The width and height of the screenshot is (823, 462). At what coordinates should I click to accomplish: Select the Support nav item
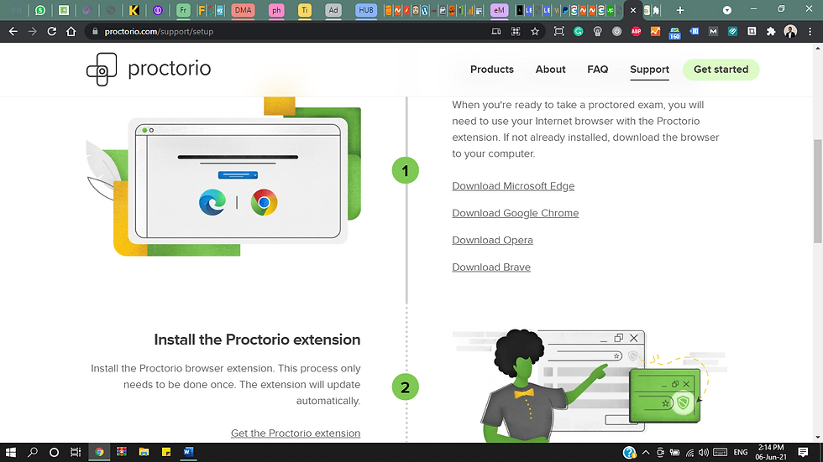point(649,70)
